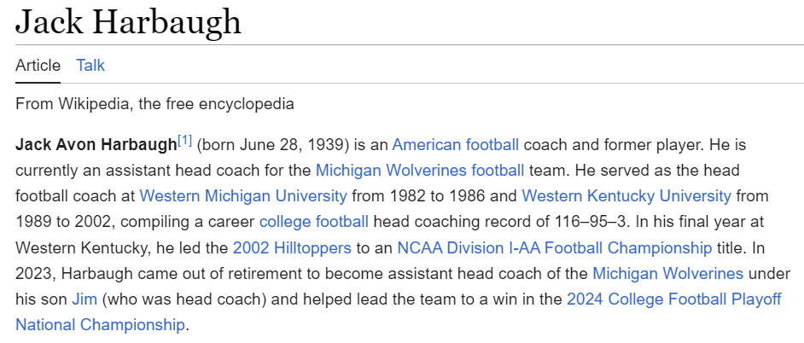Click the Jack Harbaugh page title

pos(128,21)
